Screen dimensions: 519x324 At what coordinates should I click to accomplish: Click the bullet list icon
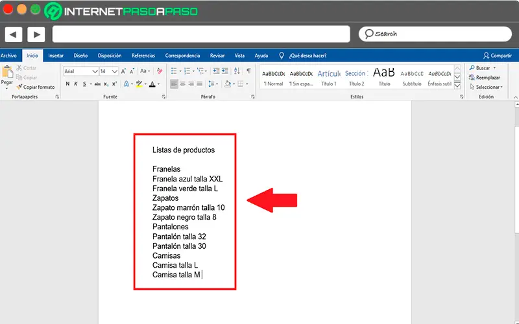(174, 71)
